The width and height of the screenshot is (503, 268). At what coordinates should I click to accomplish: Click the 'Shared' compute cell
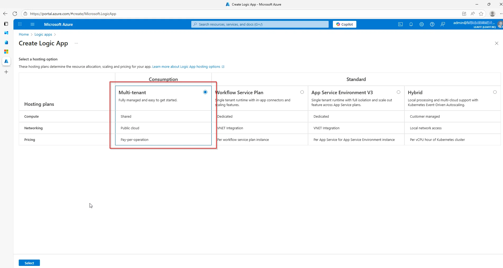(163, 116)
